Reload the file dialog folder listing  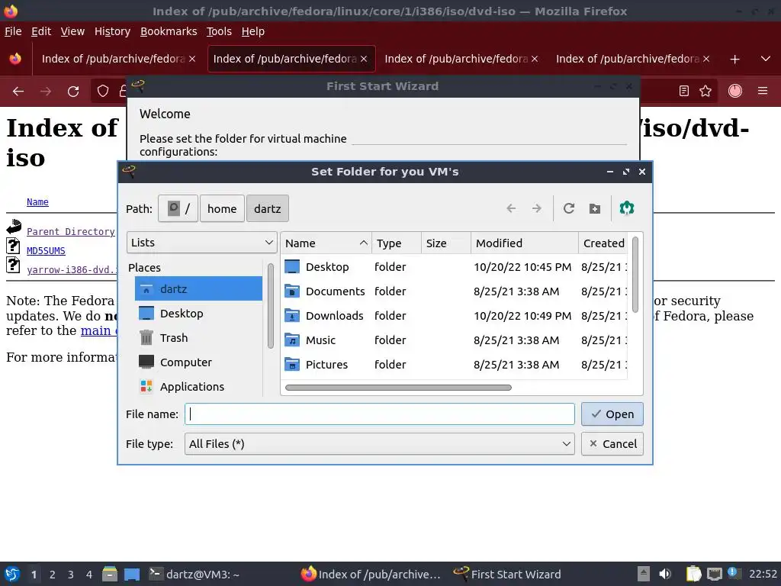pyautogui.click(x=569, y=208)
